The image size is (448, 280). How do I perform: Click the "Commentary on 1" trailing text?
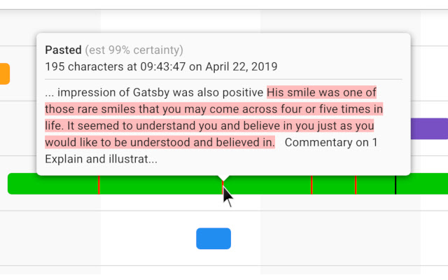click(x=332, y=143)
